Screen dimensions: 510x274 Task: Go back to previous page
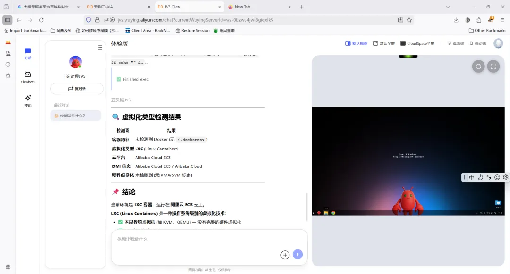click(19, 20)
